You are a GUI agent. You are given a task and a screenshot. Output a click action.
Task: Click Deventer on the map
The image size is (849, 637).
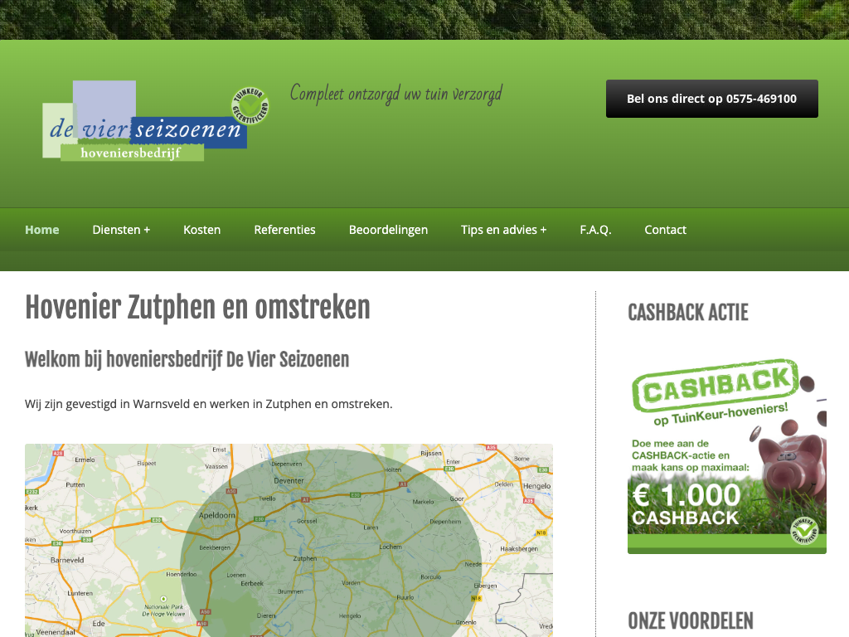pos(289,480)
